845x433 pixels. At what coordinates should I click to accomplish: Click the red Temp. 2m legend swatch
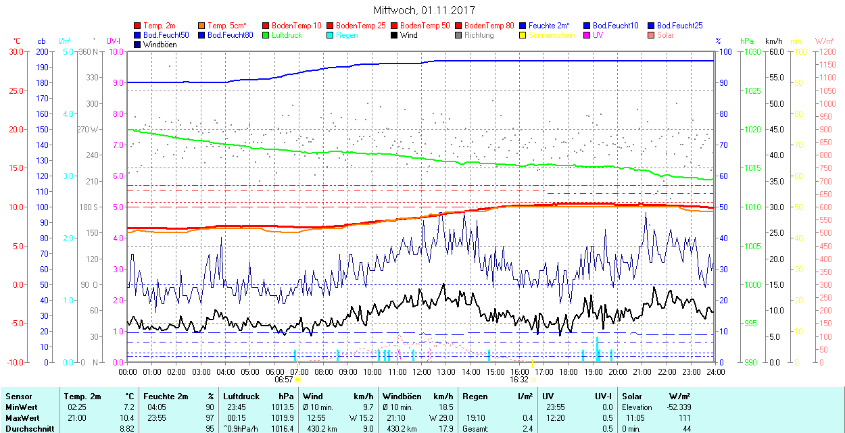pos(138,26)
